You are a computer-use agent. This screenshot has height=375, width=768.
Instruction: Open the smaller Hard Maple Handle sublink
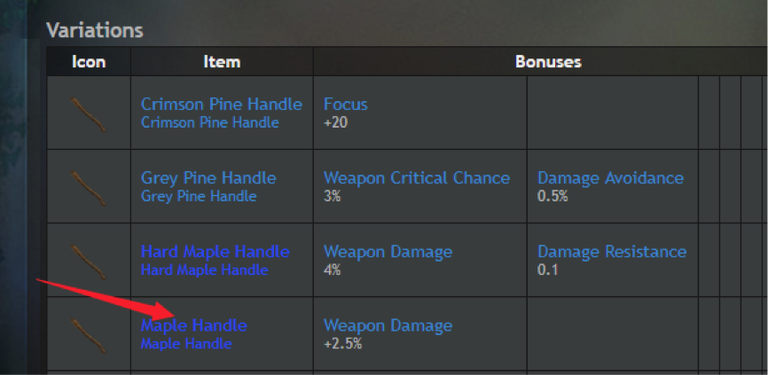click(x=204, y=270)
